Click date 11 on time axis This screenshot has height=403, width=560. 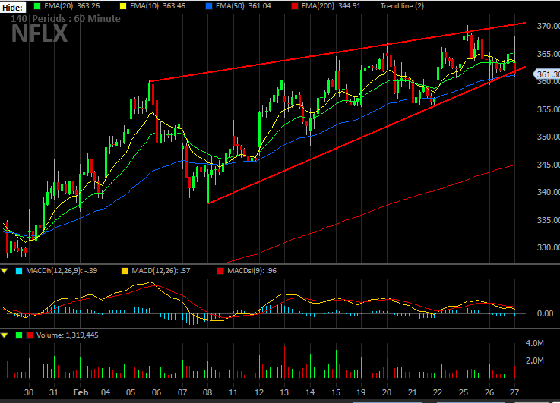[233, 392]
